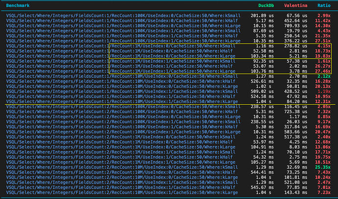Select benchmark FieldsCount:1 RecCount:100K UseIndex:1 Where:kLarge
Viewport: 338px width, 199px height.
(123, 41)
